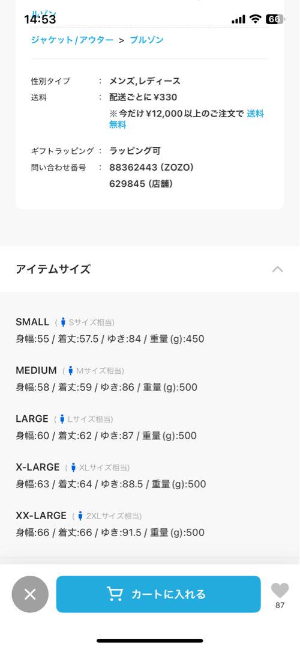Collapse the アイテムサイズ section chevron

278,269
